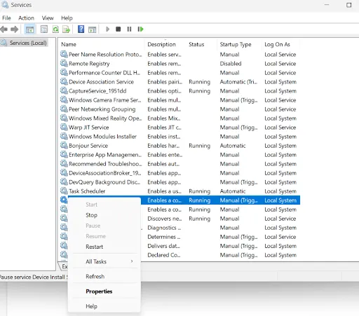Open the blue Help question mark icon
This screenshot has height=316, width=359.
pos(81,29)
